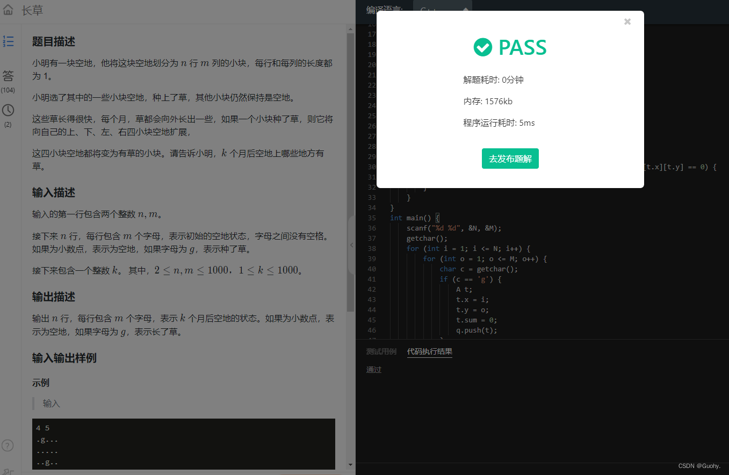Click the paragraph starting 小明有一块空地
The width and height of the screenshot is (729, 475).
tap(183, 69)
